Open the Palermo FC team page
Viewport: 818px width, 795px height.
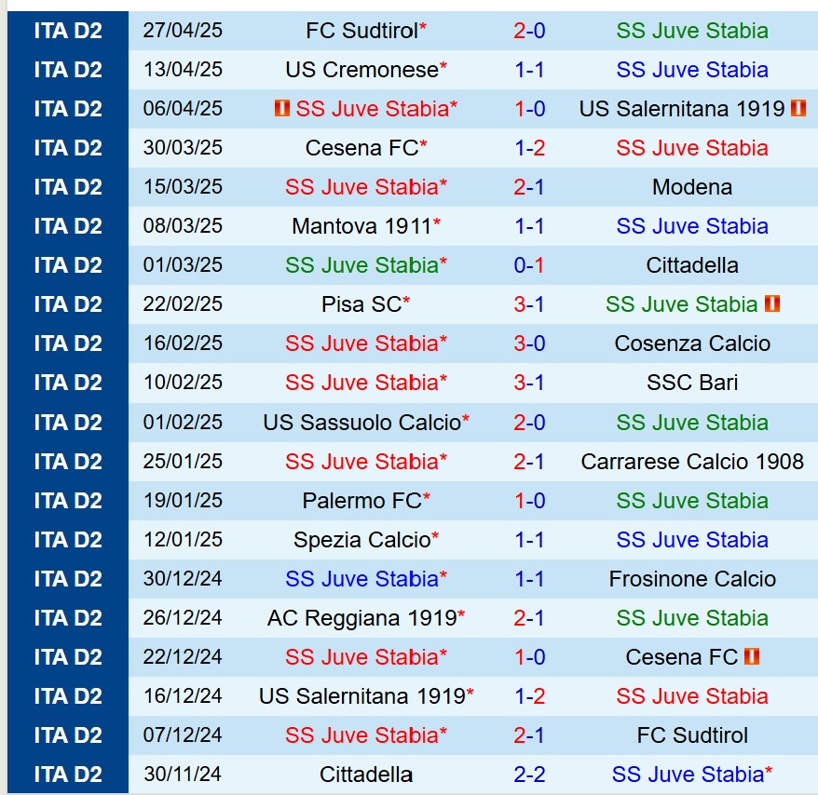point(361,501)
